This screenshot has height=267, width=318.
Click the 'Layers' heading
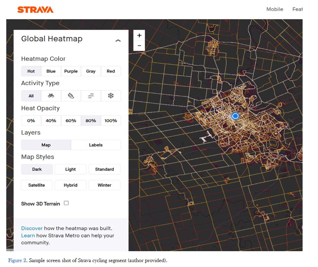31,133
